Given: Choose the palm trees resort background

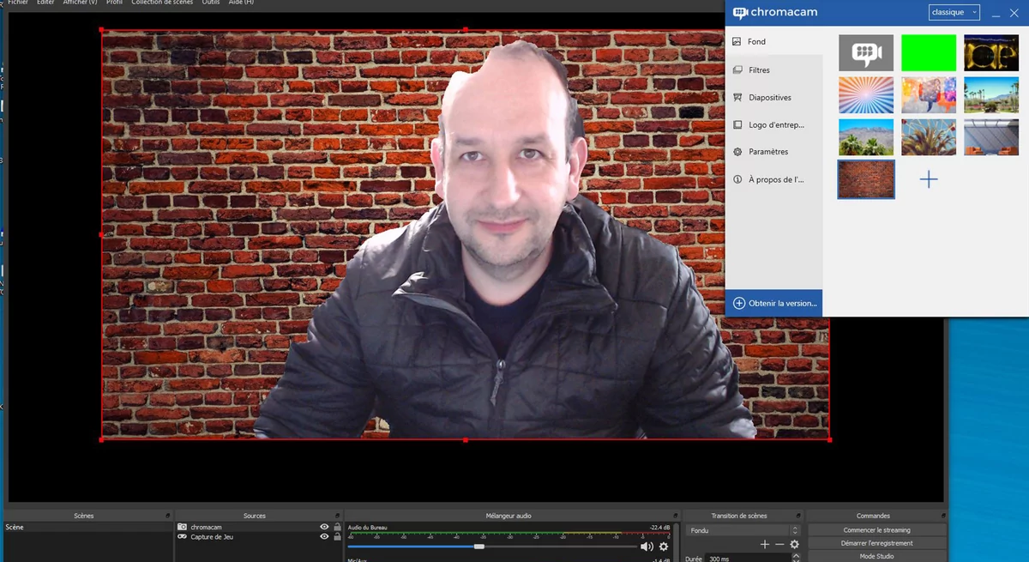Looking at the screenshot, I should [x=991, y=95].
